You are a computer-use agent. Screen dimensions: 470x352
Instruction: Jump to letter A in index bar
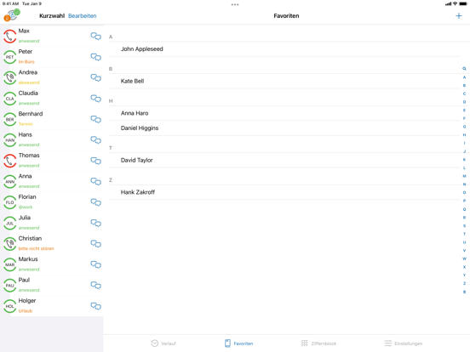pyautogui.click(x=464, y=77)
